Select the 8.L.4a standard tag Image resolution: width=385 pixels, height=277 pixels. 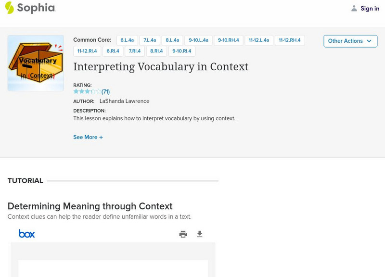coord(172,40)
